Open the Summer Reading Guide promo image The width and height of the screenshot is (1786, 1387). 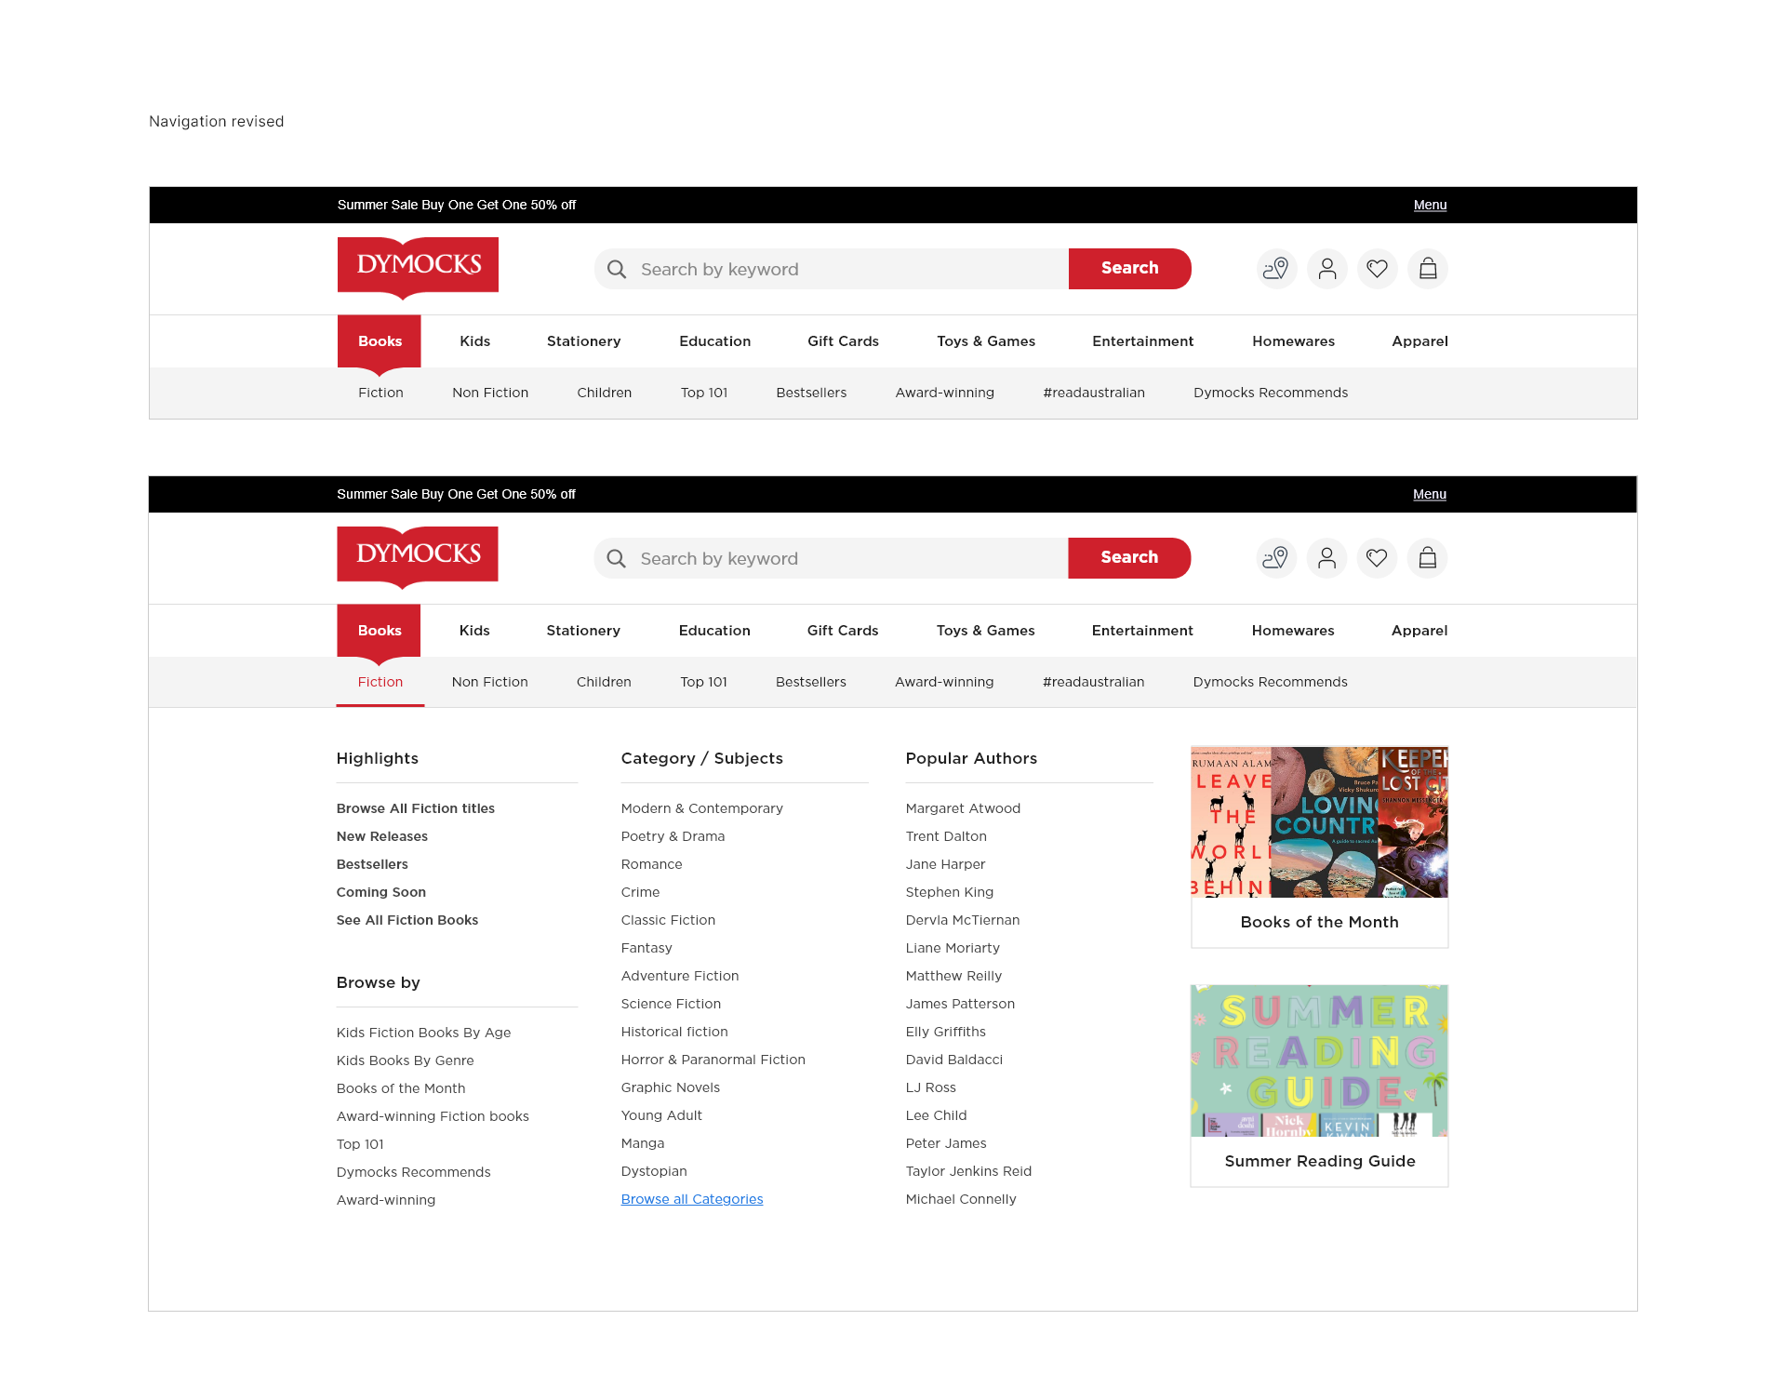tap(1319, 1061)
